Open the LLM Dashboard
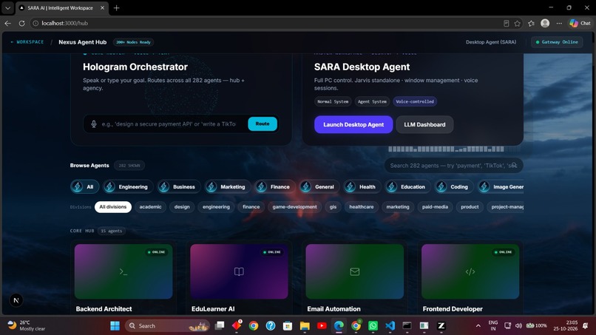 (x=424, y=124)
